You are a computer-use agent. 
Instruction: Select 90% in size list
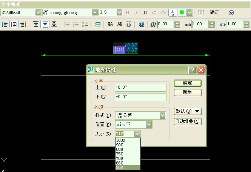(128, 145)
